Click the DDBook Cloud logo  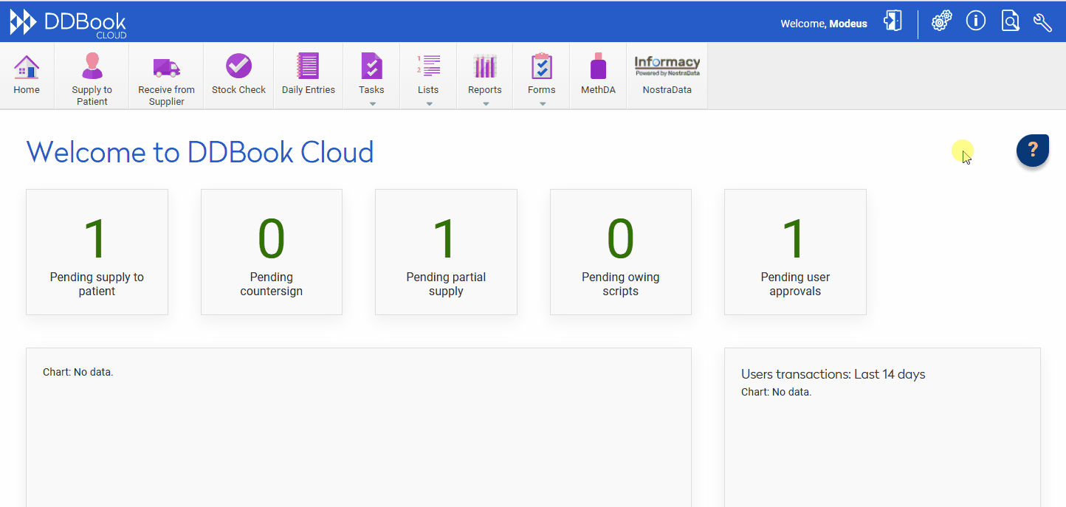click(x=68, y=22)
